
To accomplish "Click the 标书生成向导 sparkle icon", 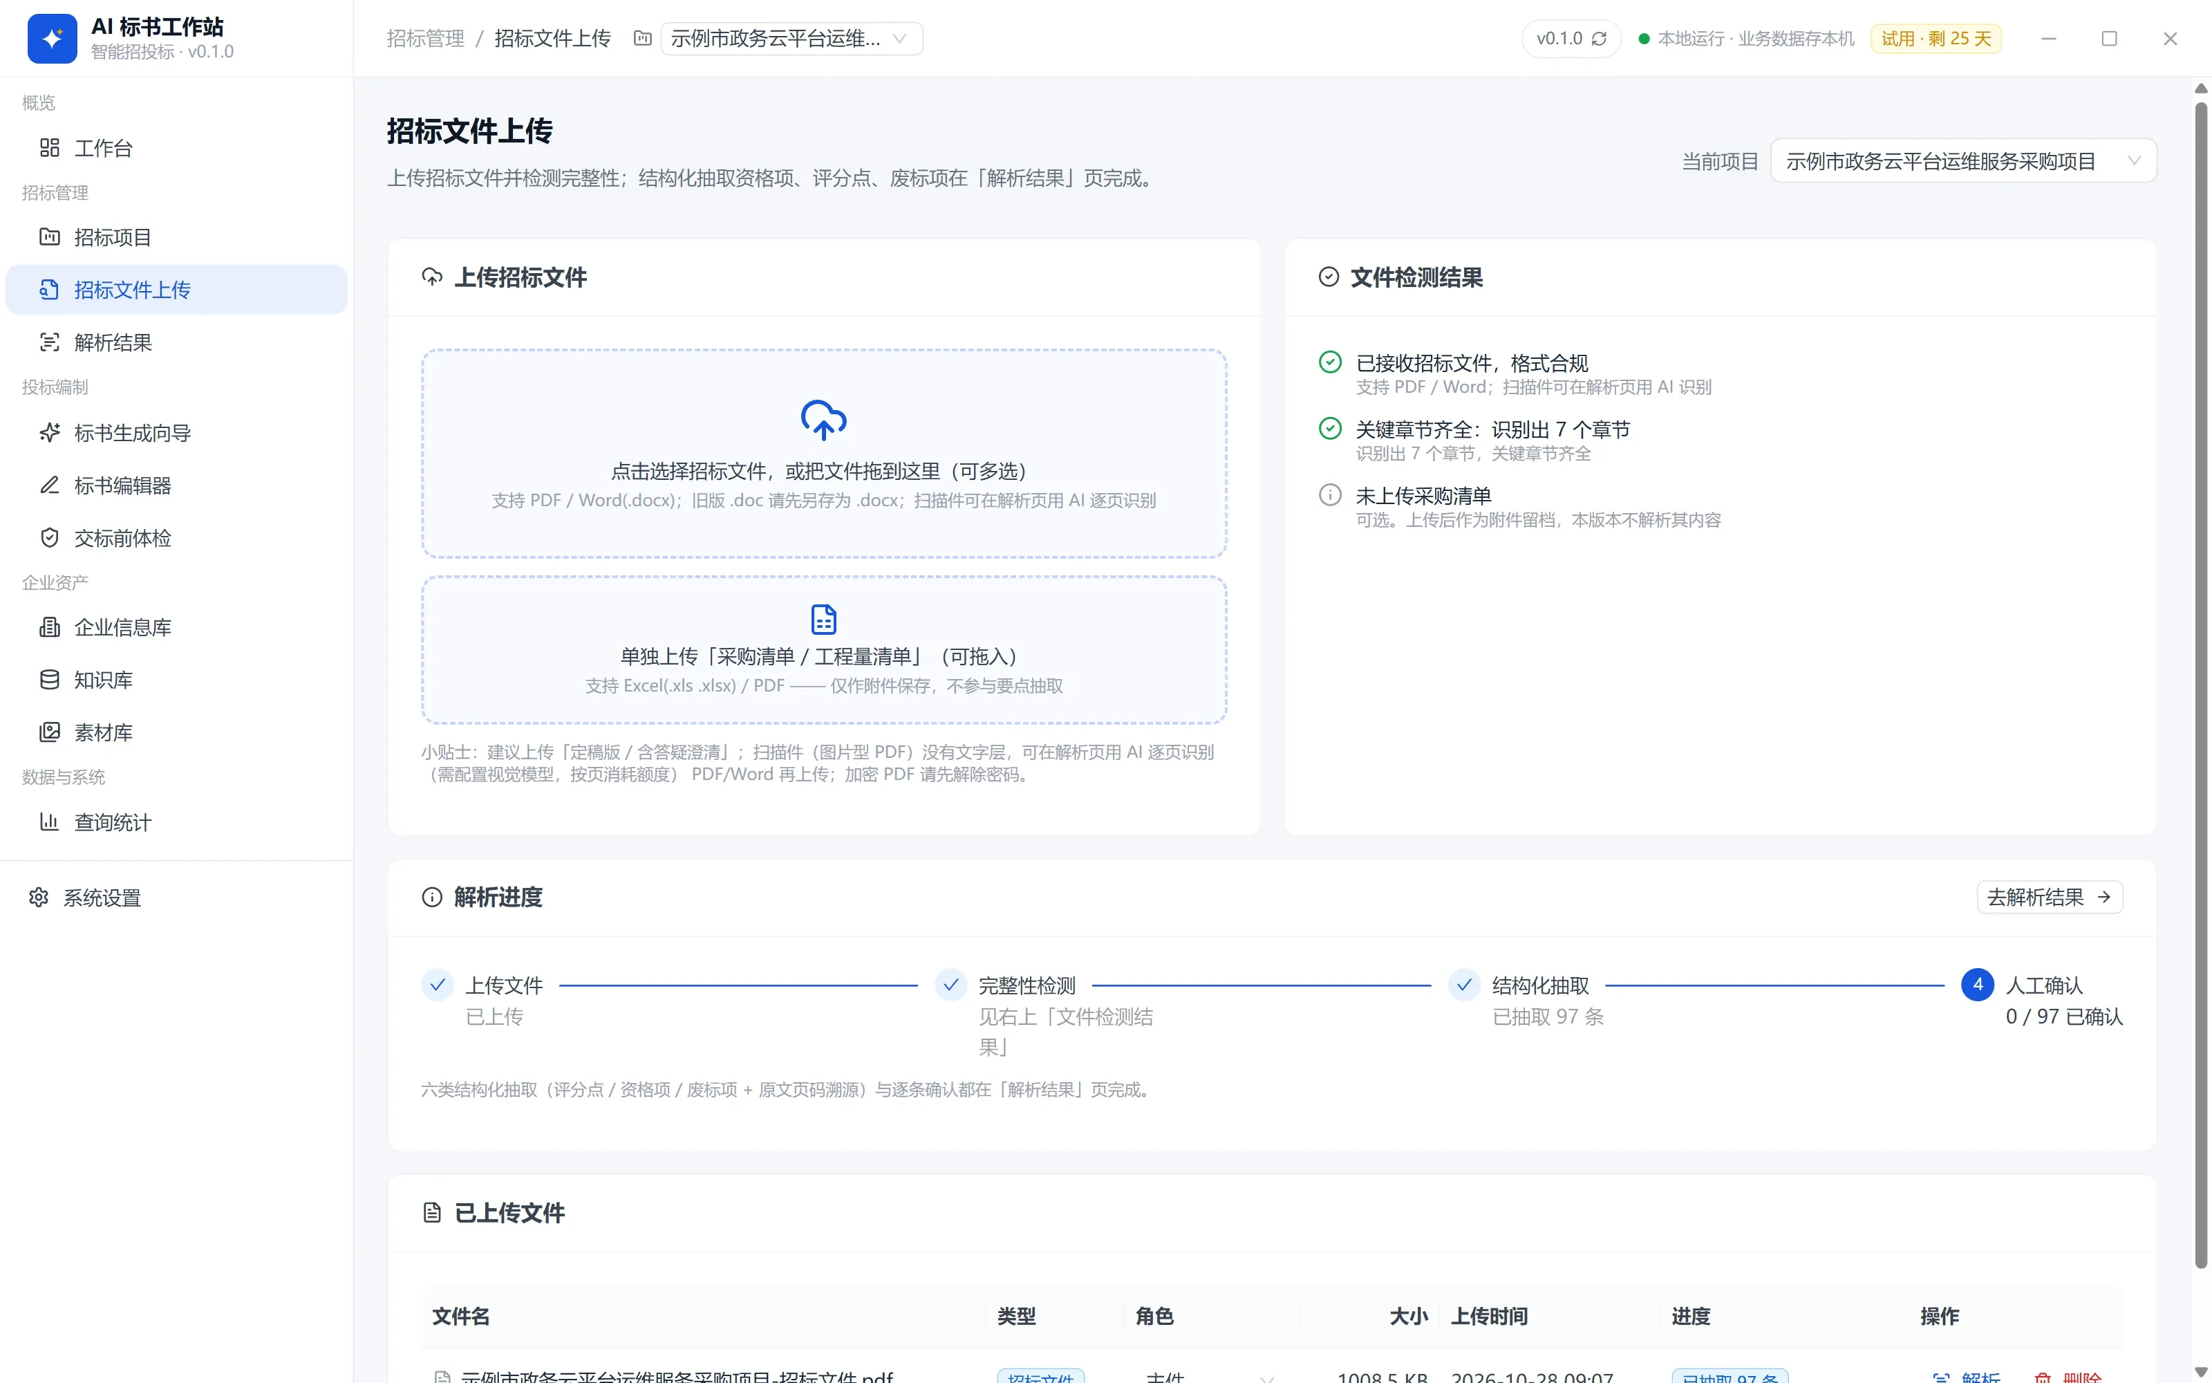I will pyautogui.click(x=49, y=433).
